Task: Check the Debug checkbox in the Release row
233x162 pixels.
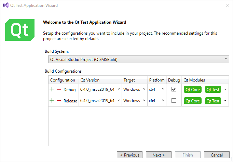Action: [174, 101]
